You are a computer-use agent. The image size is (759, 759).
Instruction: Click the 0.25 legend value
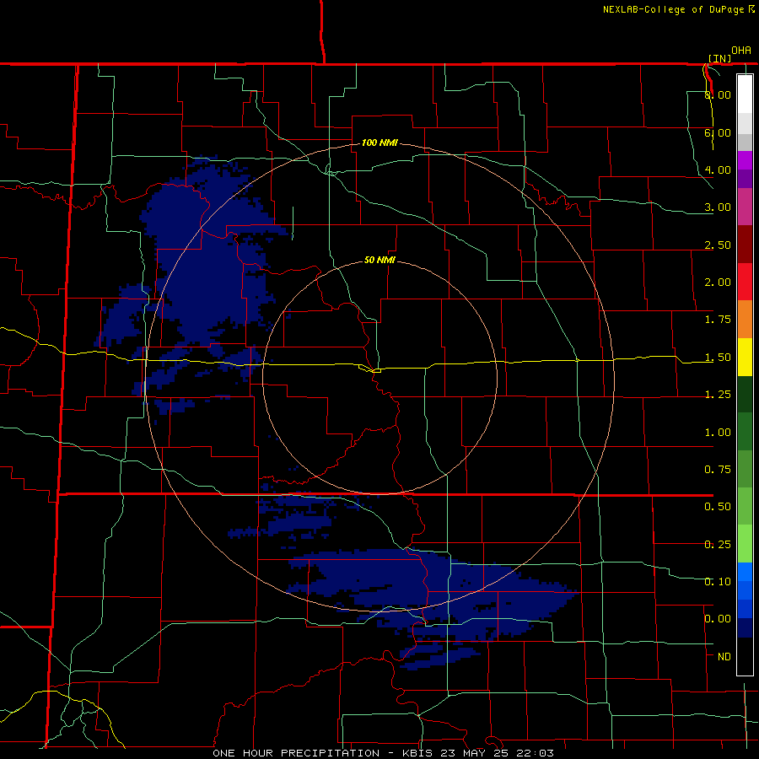tap(718, 545)
